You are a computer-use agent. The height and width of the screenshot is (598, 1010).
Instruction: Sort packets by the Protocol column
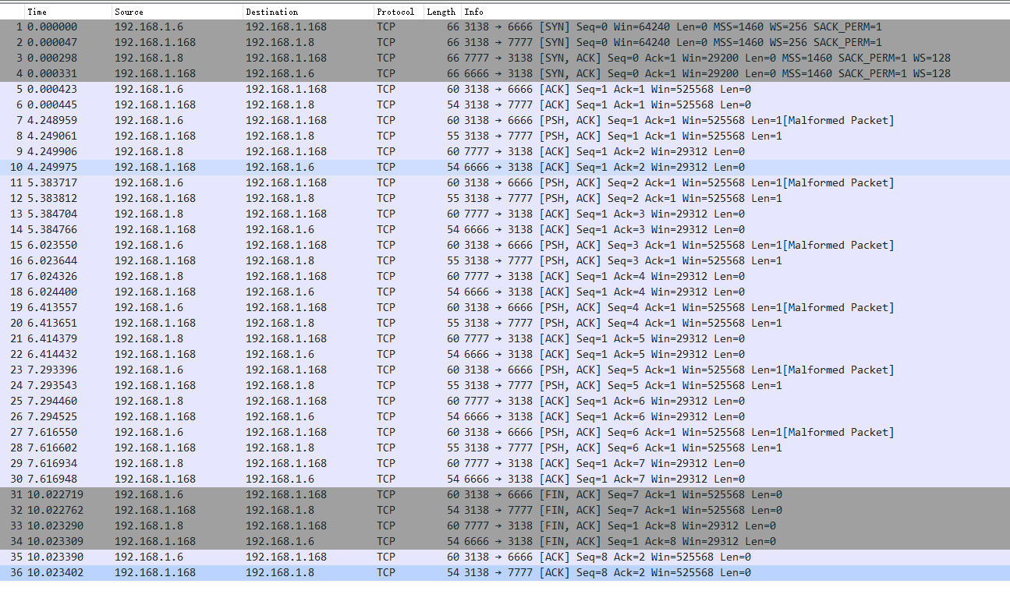click(395, 12)
